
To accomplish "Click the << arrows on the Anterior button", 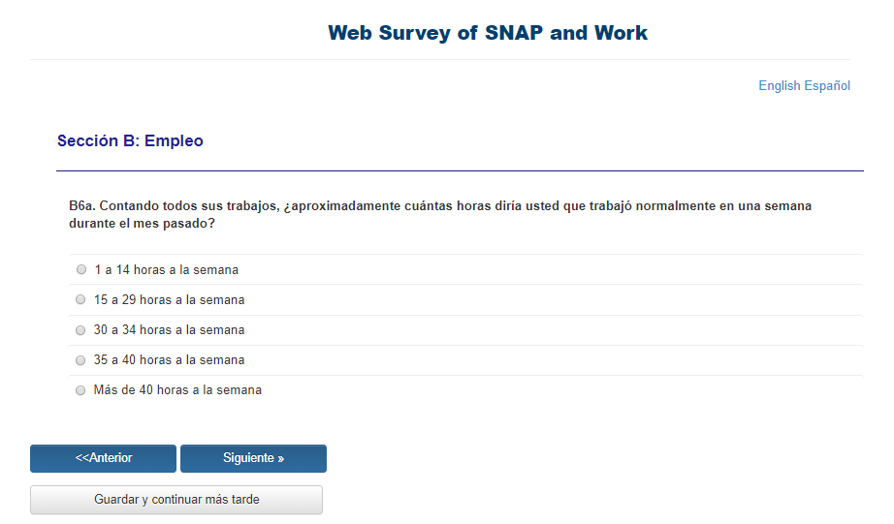I will [81, 458].
